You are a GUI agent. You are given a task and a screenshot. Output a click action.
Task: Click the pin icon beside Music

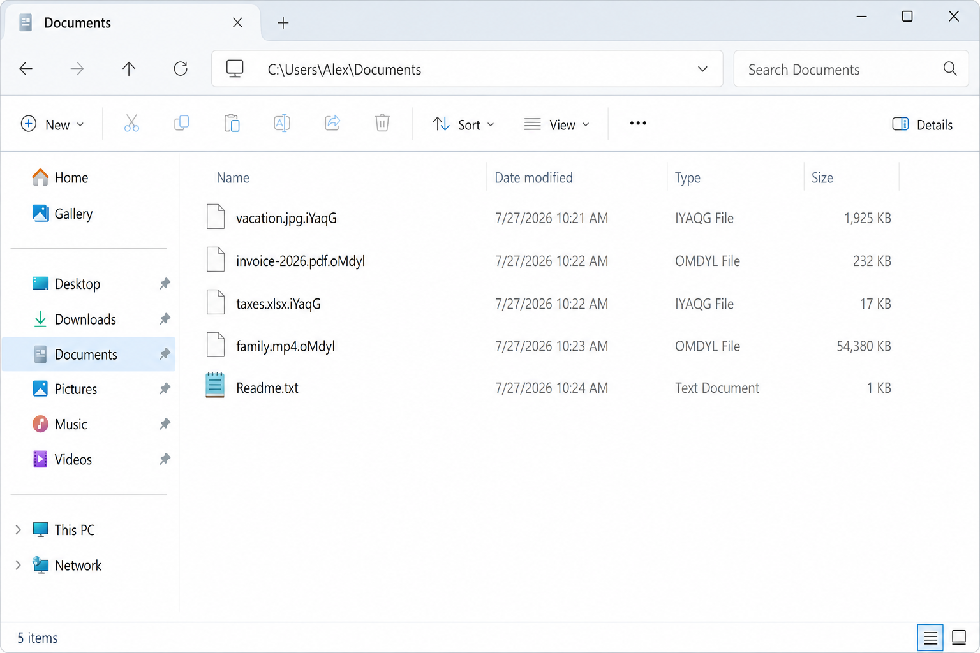pyautogui.click(x=165, y=424)
